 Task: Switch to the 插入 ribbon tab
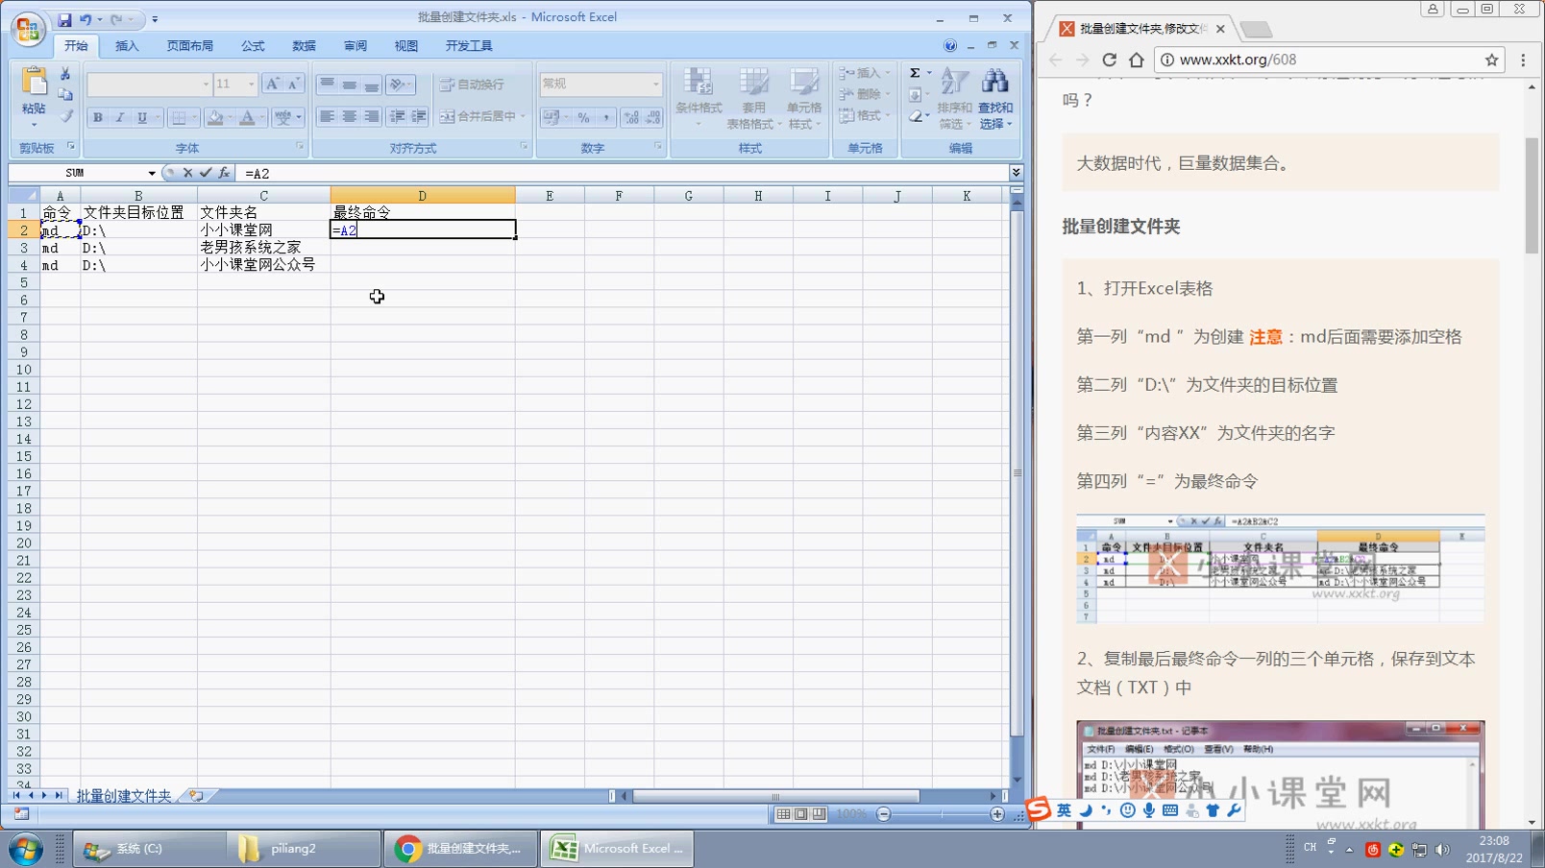[x=127, y=46]
